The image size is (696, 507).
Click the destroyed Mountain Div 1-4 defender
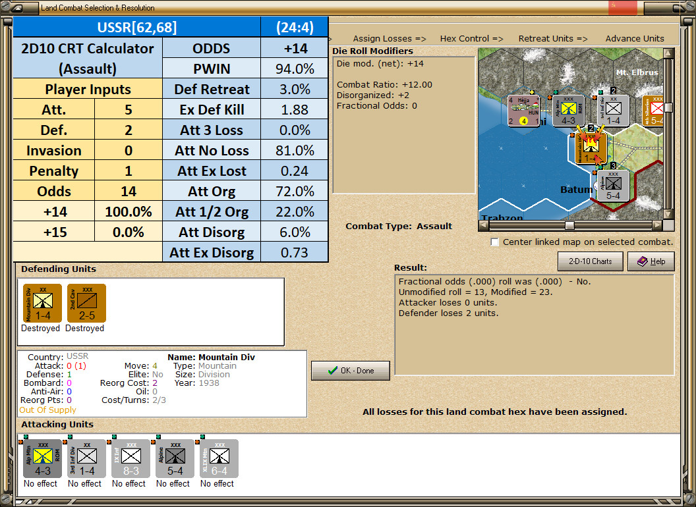point(43,304)
